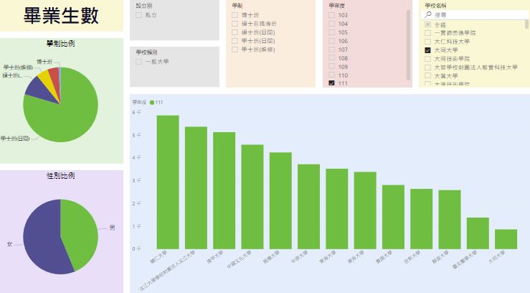Click the 學制 slicer header
This screenshot has width=530, height=293.
(237, 6)
